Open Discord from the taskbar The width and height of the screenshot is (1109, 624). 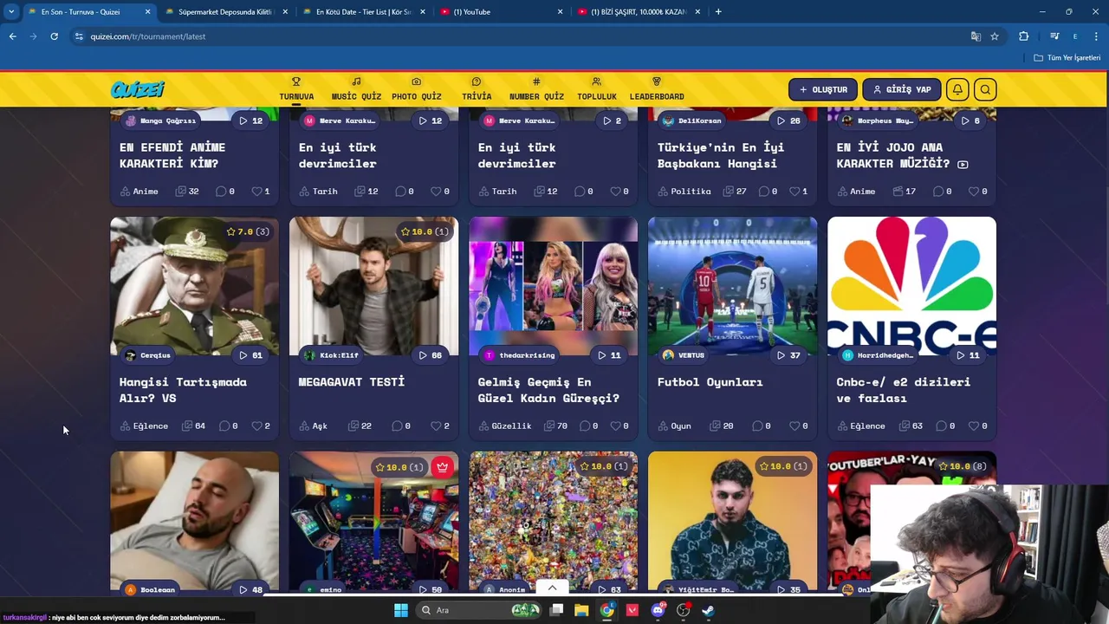658,610
